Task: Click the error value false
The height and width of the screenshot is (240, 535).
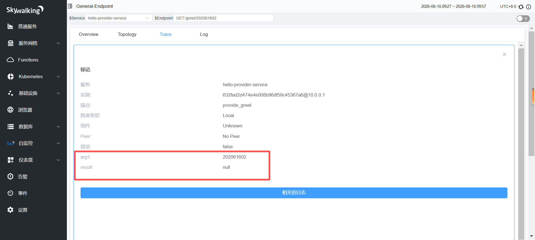Action: pyautogui.click(x=228, y=147)
